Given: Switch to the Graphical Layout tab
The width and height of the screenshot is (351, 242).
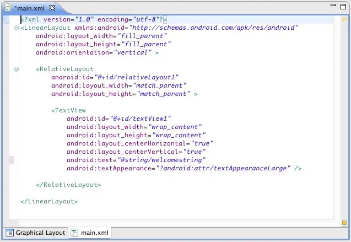Looking at the screenshot, I should [35, 233].
